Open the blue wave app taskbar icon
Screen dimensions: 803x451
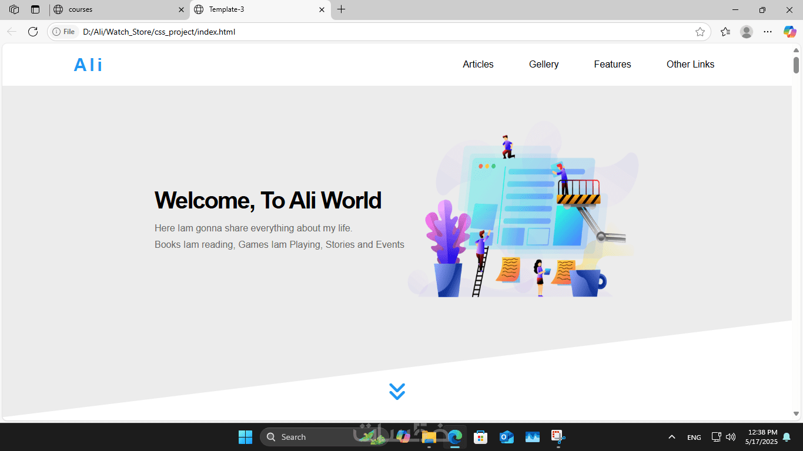pos(533,437)
